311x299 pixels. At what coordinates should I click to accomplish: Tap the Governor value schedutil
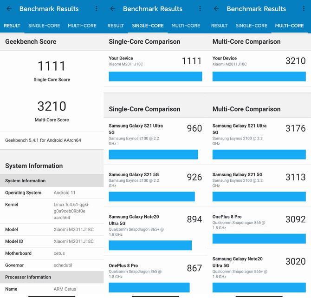click(x=63, y=265)
